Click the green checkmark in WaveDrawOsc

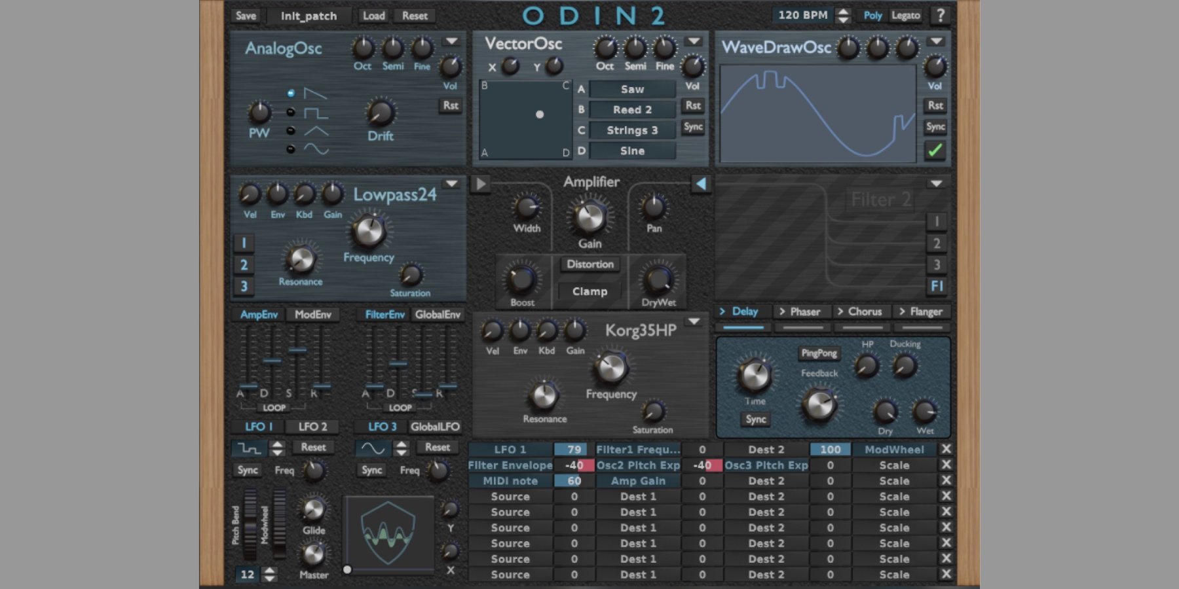(935, 150)
